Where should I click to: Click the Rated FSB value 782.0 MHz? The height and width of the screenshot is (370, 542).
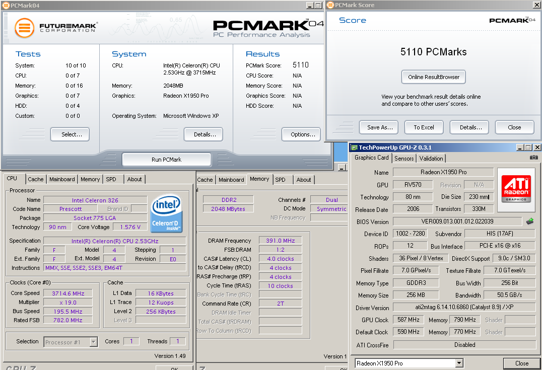click(x=68, y=320)
